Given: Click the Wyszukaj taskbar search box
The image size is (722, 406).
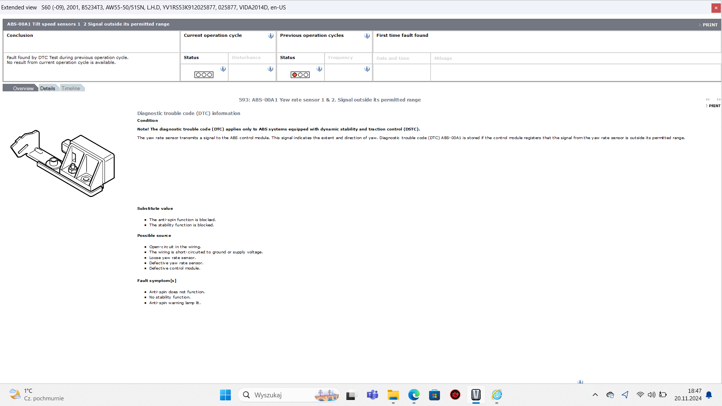Looking at the screenshot, I should [278, 395].
